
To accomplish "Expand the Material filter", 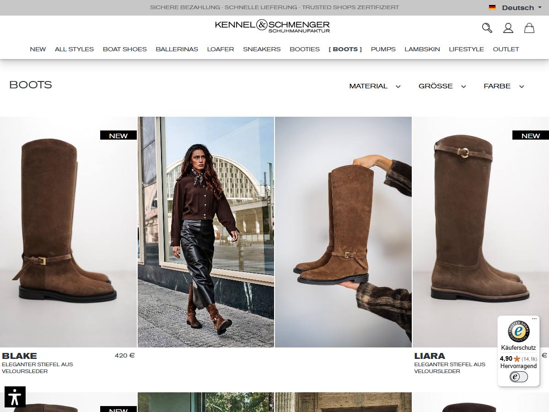I will pyautogui.click(x=375, y=86).
